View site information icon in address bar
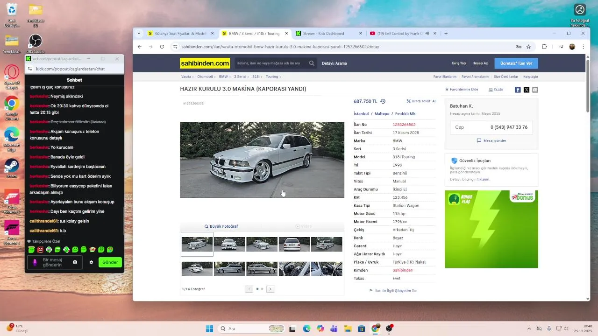 [x=175, y=47]
